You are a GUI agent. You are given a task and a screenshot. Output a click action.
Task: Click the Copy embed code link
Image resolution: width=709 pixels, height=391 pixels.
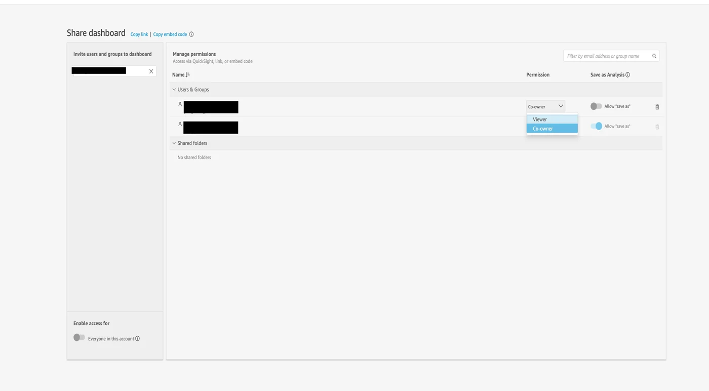tap(170, 34)
